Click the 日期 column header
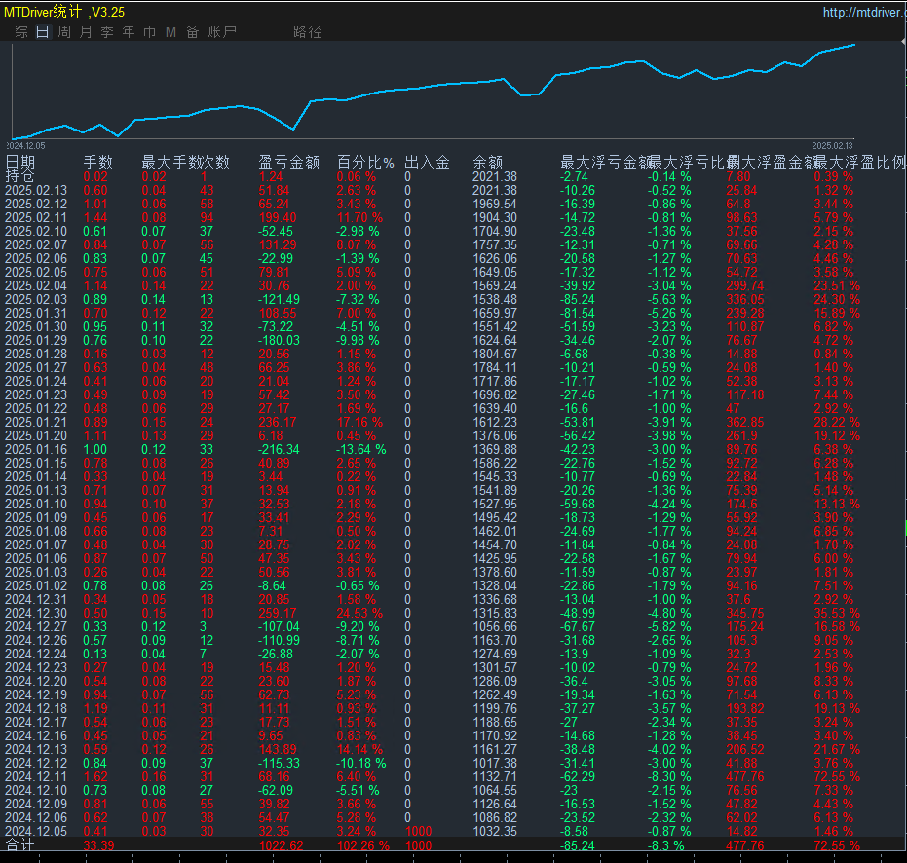The width and height of the screenshot is (907, 863). point(20,162)
